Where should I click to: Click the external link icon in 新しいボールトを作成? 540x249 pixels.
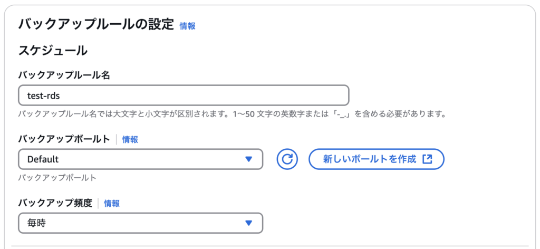tap(427, 159)
